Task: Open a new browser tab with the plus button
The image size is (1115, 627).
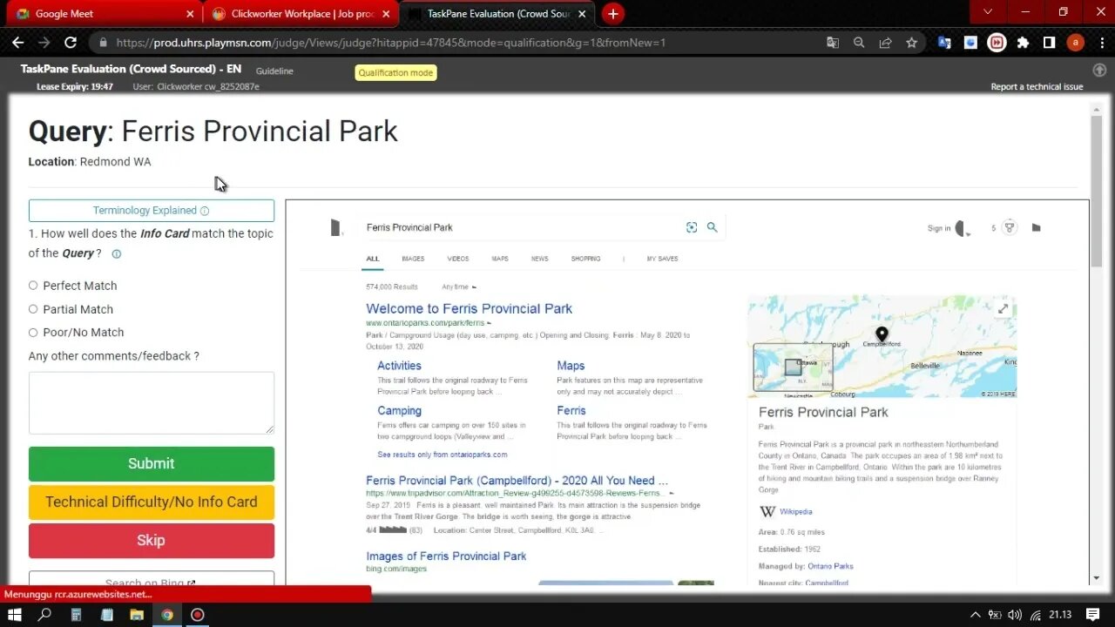Action: 613,14
